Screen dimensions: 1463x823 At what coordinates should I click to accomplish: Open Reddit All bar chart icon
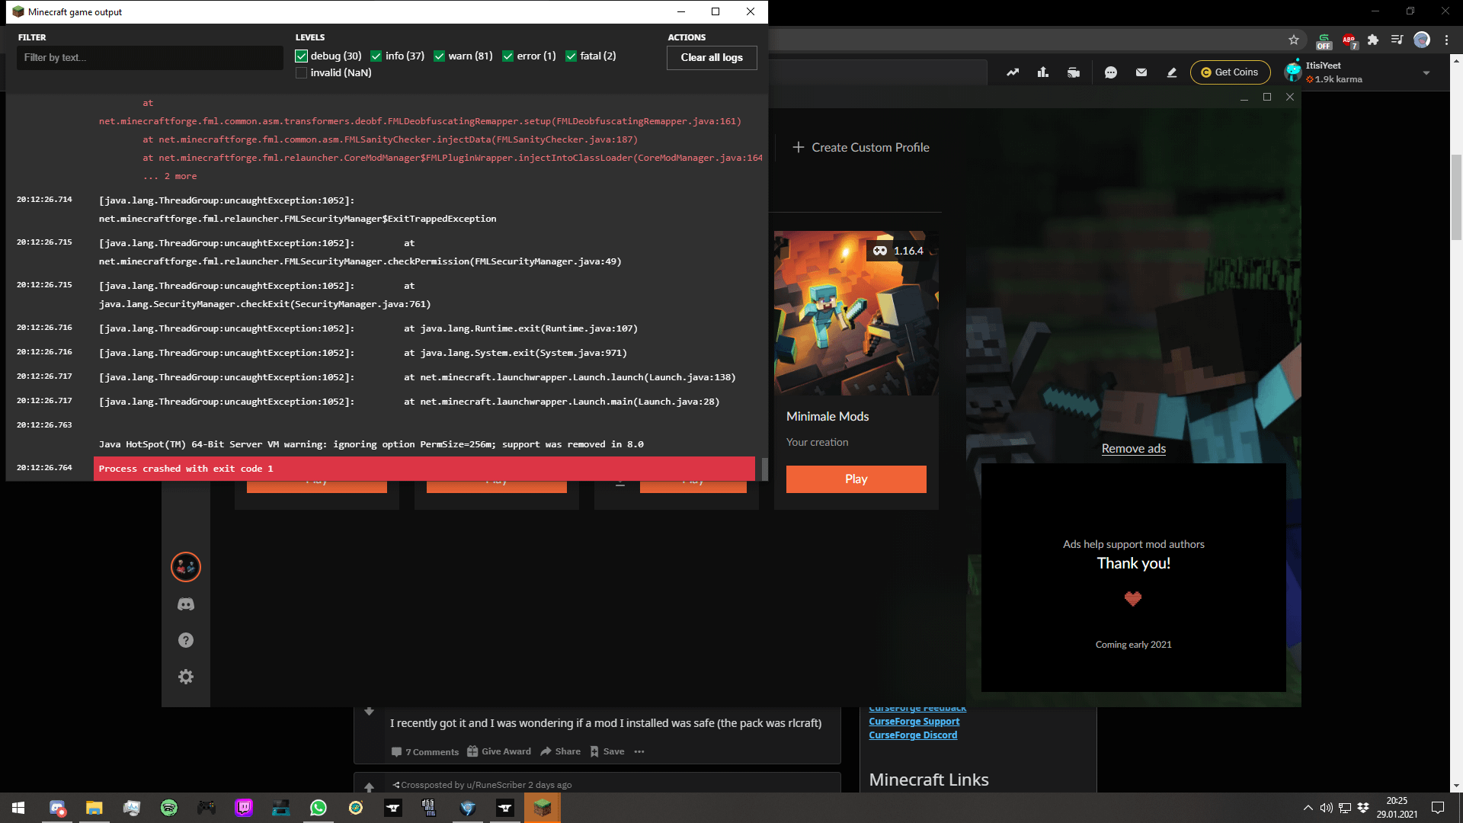(x=1043, y=72)
